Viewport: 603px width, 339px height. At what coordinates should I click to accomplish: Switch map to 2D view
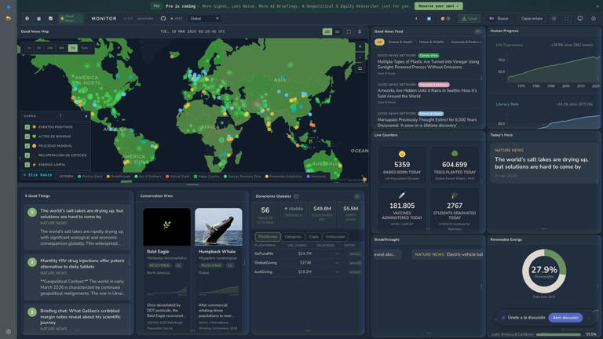(327, 31)
